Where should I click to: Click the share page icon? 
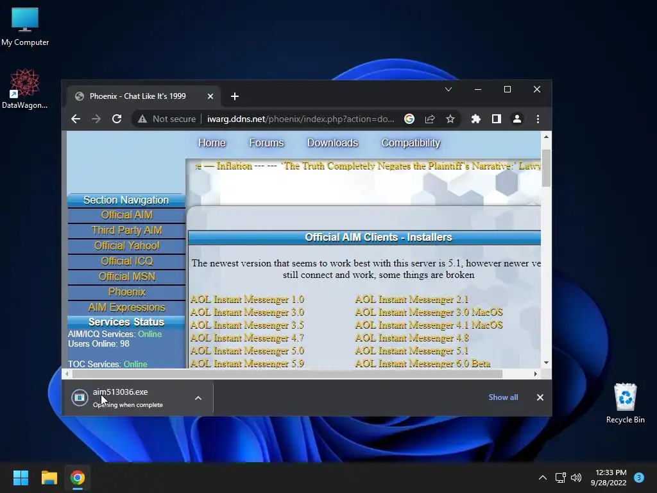click(430, 119)
